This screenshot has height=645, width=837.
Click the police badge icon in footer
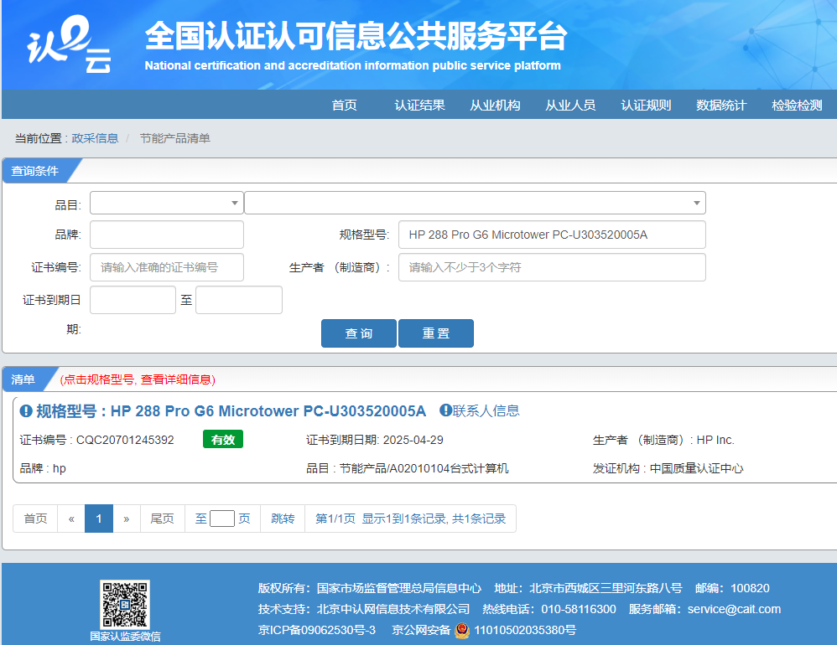coord(462,631)
